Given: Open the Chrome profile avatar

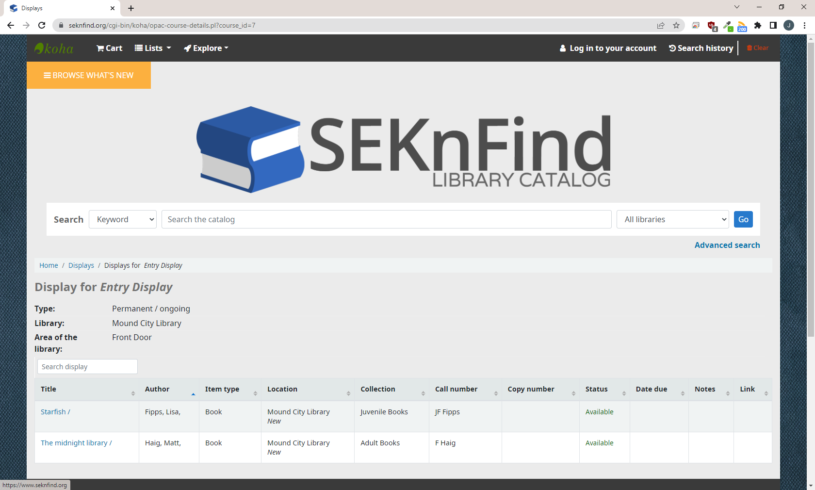Looking at the screenshot, I should pos(789,25).
